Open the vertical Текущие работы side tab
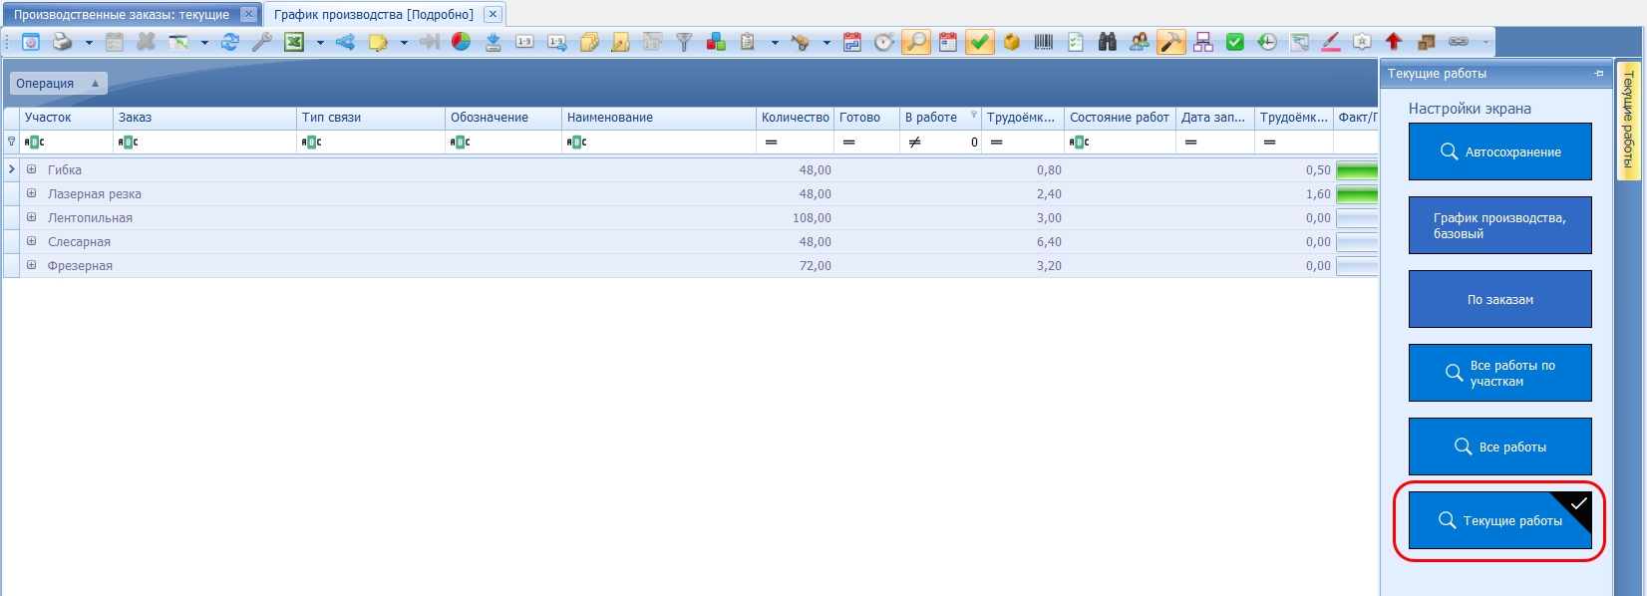Image resolution: width=1647 pixels, height=596 pixels. tap(1628, 120)
